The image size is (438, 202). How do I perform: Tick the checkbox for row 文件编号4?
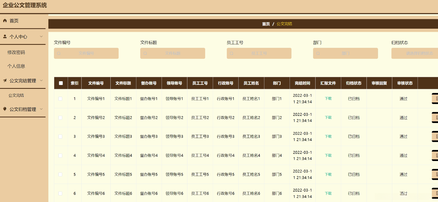[60, 156]
